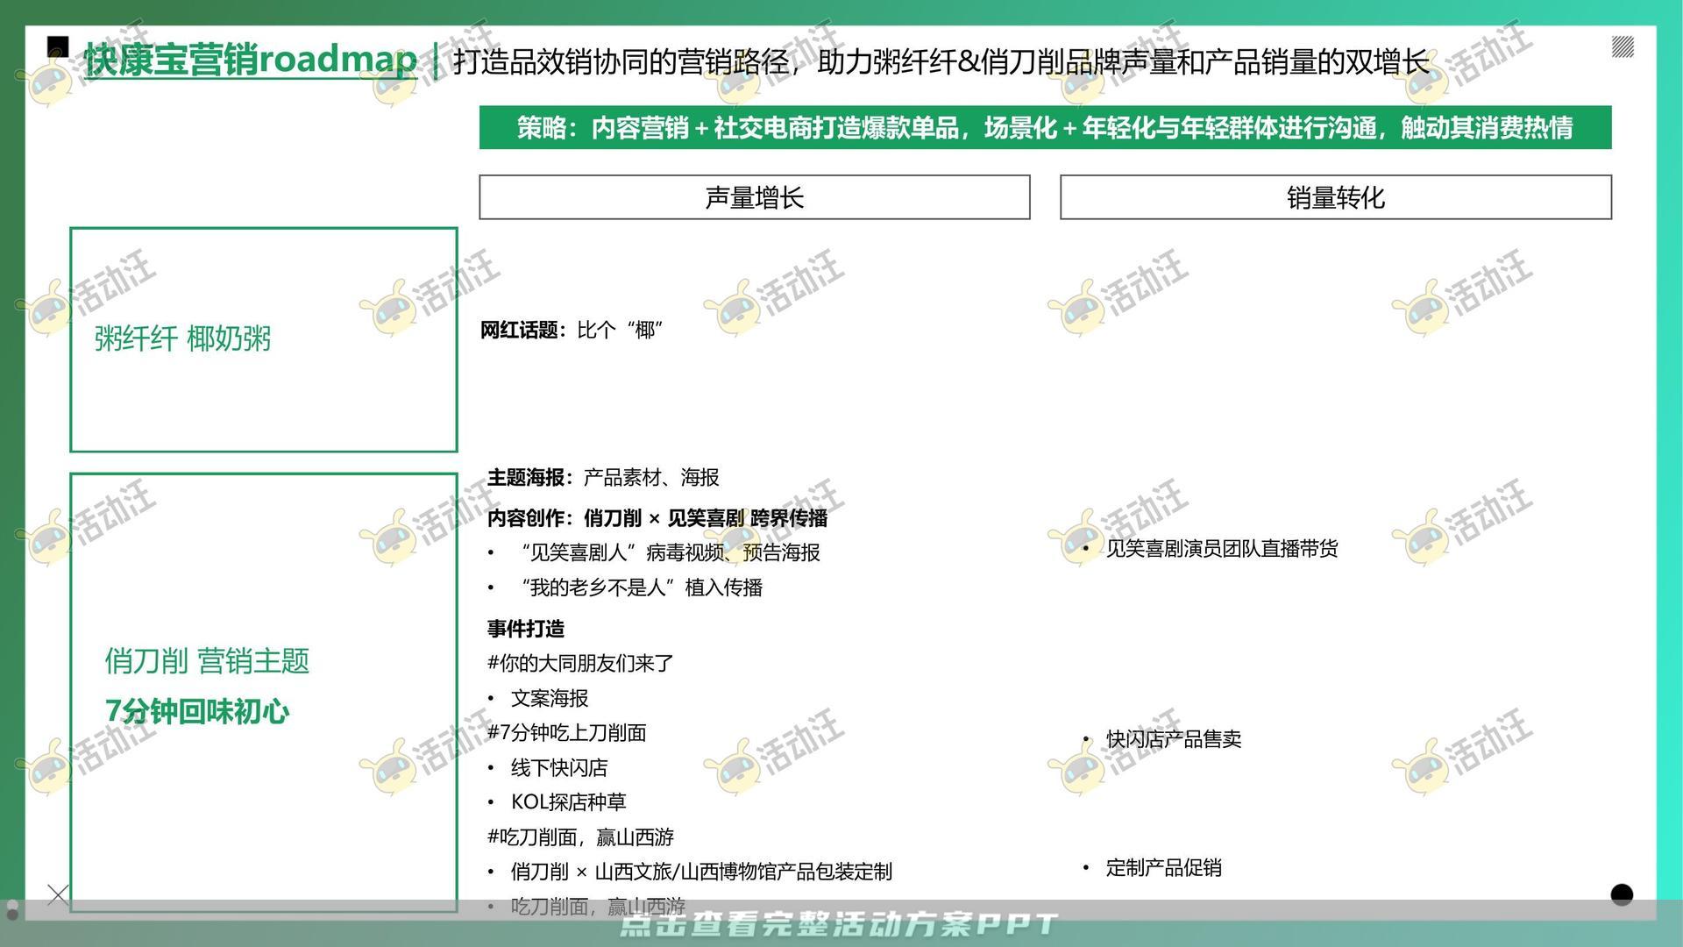Select the 销量转化 column header box

tap(1335, 197)
